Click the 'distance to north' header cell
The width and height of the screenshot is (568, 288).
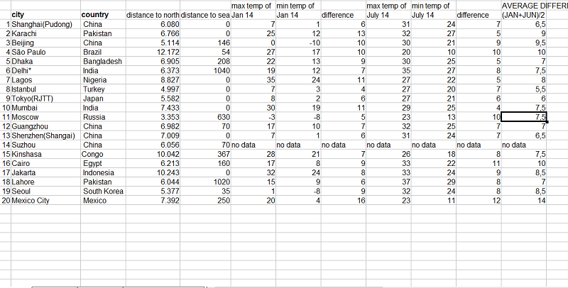(x=153, y=15)
